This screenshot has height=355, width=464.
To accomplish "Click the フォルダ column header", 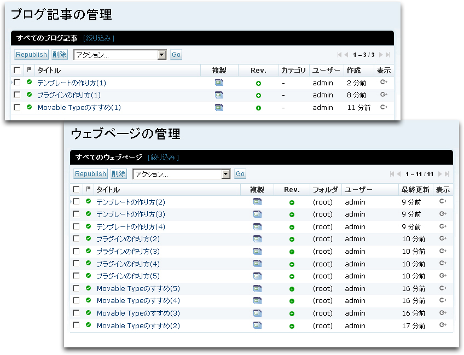I will 325,190.
